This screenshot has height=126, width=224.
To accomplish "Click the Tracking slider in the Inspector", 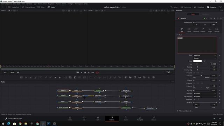I will pos(202,67).
